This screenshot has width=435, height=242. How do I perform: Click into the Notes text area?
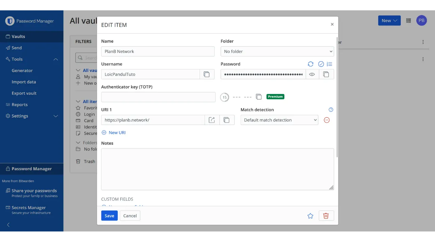pyautogui.click(x=217, y=169)
